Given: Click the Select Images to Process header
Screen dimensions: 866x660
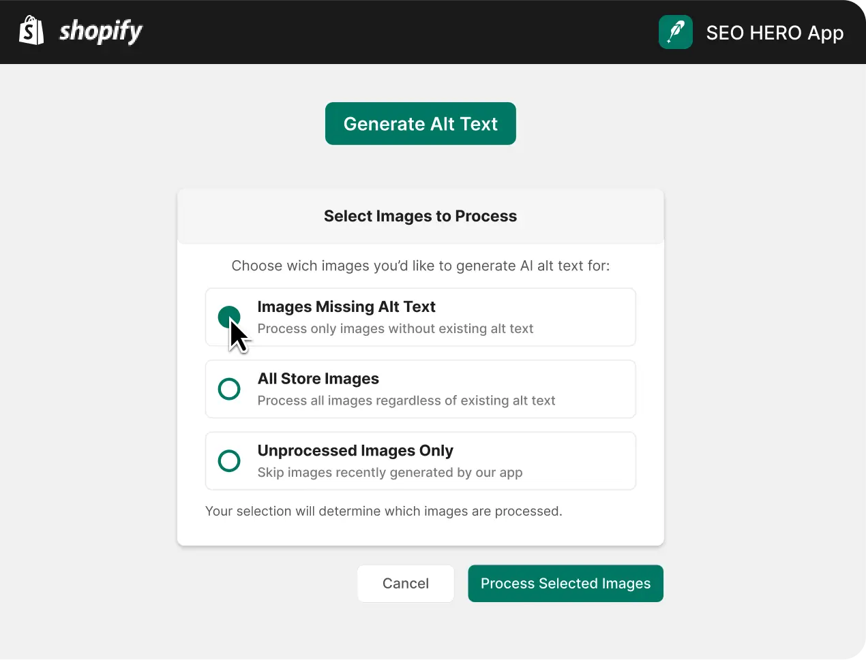Looking at the screenshot, I should tap(421, 216).
